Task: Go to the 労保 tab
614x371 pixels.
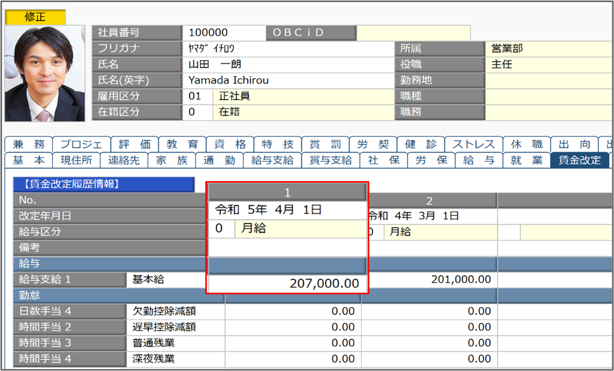Action: click(x=432, y=160)
